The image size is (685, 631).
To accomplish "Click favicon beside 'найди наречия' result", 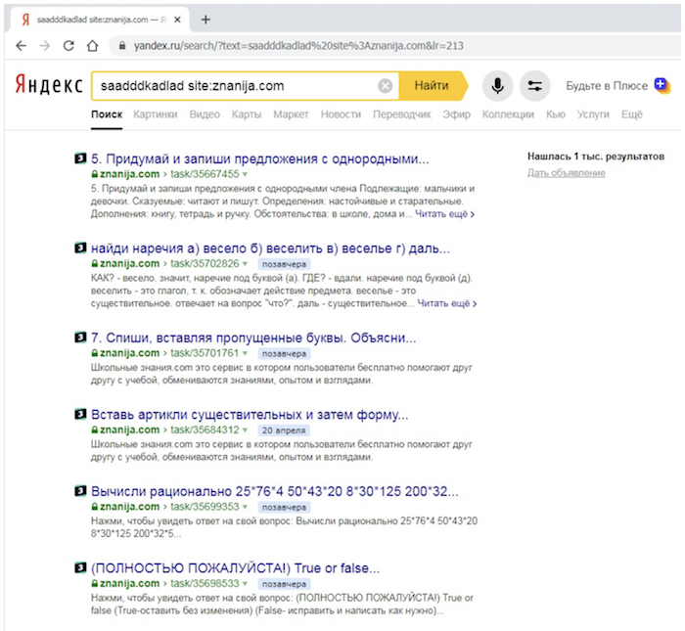I will pyautogui.click(x=80, y=248).
